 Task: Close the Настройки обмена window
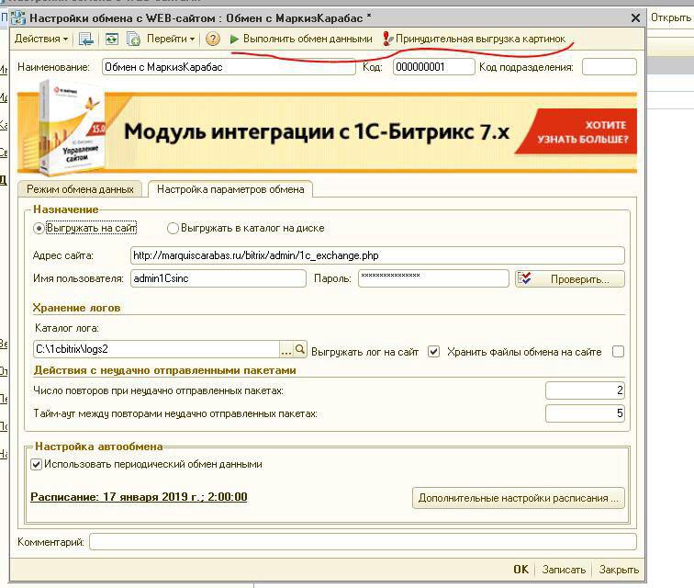[635, 17]
